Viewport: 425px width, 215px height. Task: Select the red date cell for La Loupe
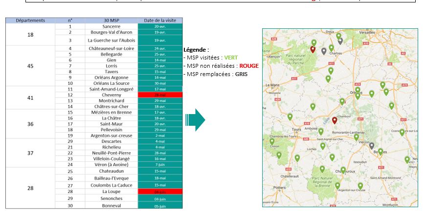pos(160,192)
